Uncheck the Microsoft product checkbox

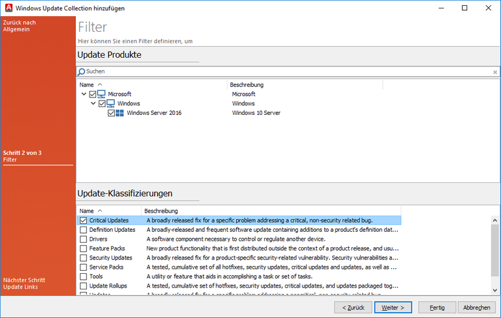(x=93, y=94)
